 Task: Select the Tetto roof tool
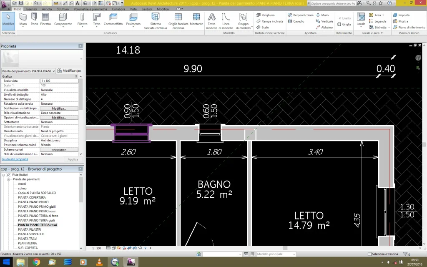[97, 20]
